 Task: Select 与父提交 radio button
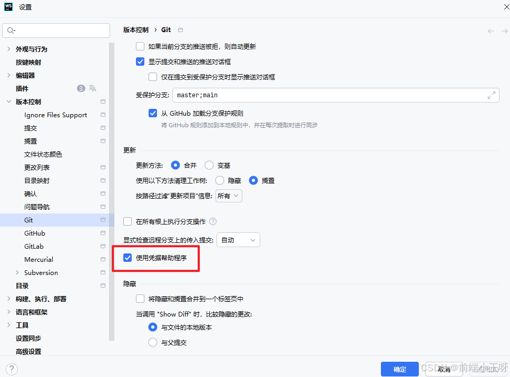tap(153, 343)
